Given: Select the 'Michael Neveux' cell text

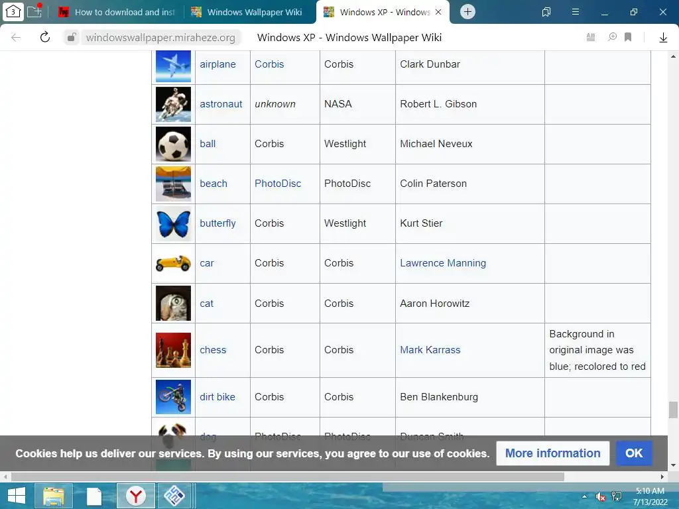Looking at the screenshot, I should 436,144.
